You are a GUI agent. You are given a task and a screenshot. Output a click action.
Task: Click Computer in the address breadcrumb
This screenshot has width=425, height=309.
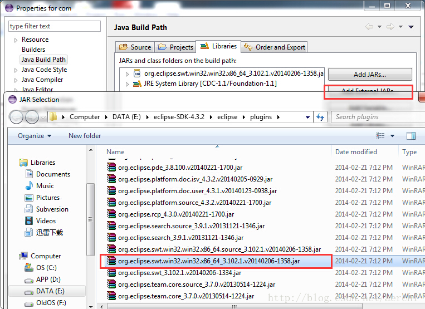[x=85, y=117]
